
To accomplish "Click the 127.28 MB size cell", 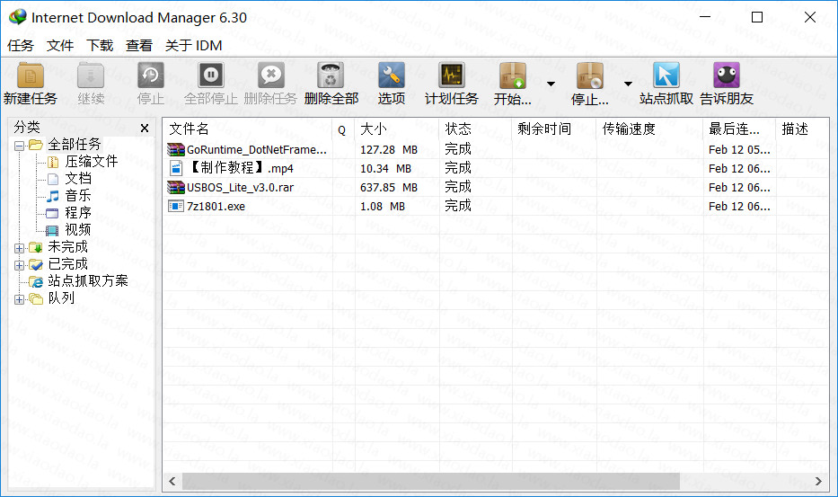I will pos(389,150).
